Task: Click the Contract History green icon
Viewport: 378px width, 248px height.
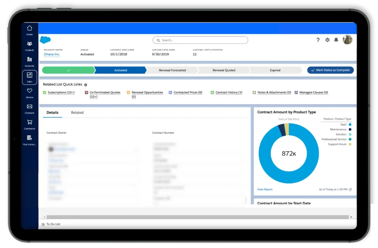Action: (x=212, y=92)
